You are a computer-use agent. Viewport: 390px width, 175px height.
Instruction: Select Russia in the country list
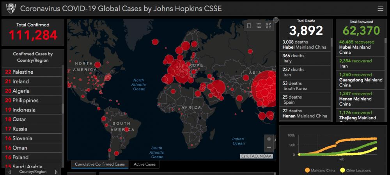pos(32,129)
